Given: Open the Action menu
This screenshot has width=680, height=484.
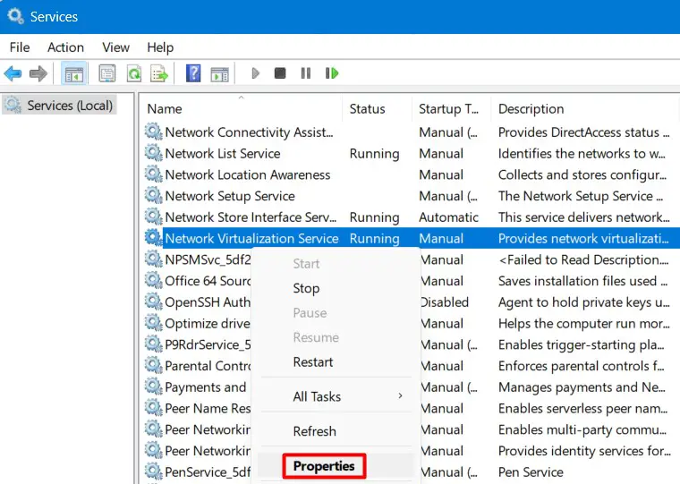Looking at the screenshot, I should click(65, 47).
